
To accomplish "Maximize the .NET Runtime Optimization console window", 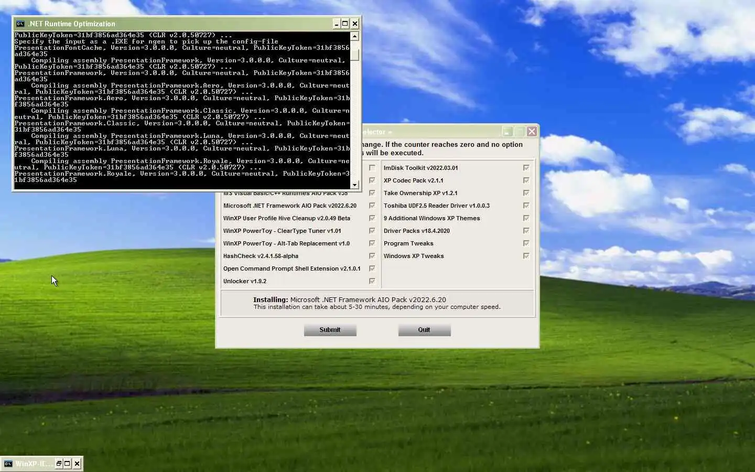I will coord(345,24).
